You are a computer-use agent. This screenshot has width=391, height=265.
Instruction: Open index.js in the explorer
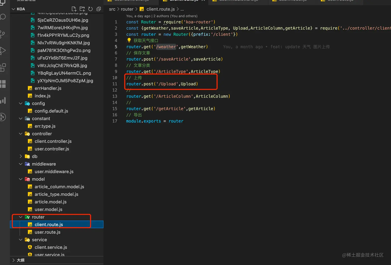pos(43,96)
